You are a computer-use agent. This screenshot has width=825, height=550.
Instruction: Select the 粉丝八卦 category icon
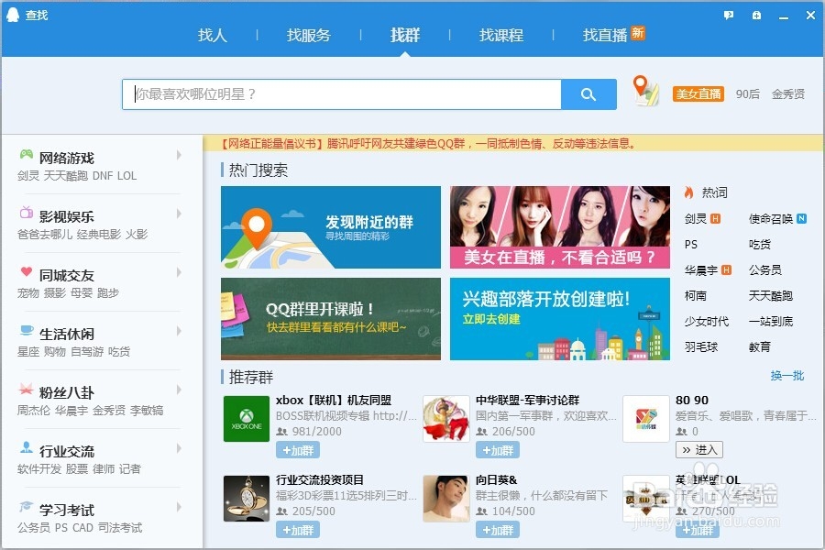[25, 390]
